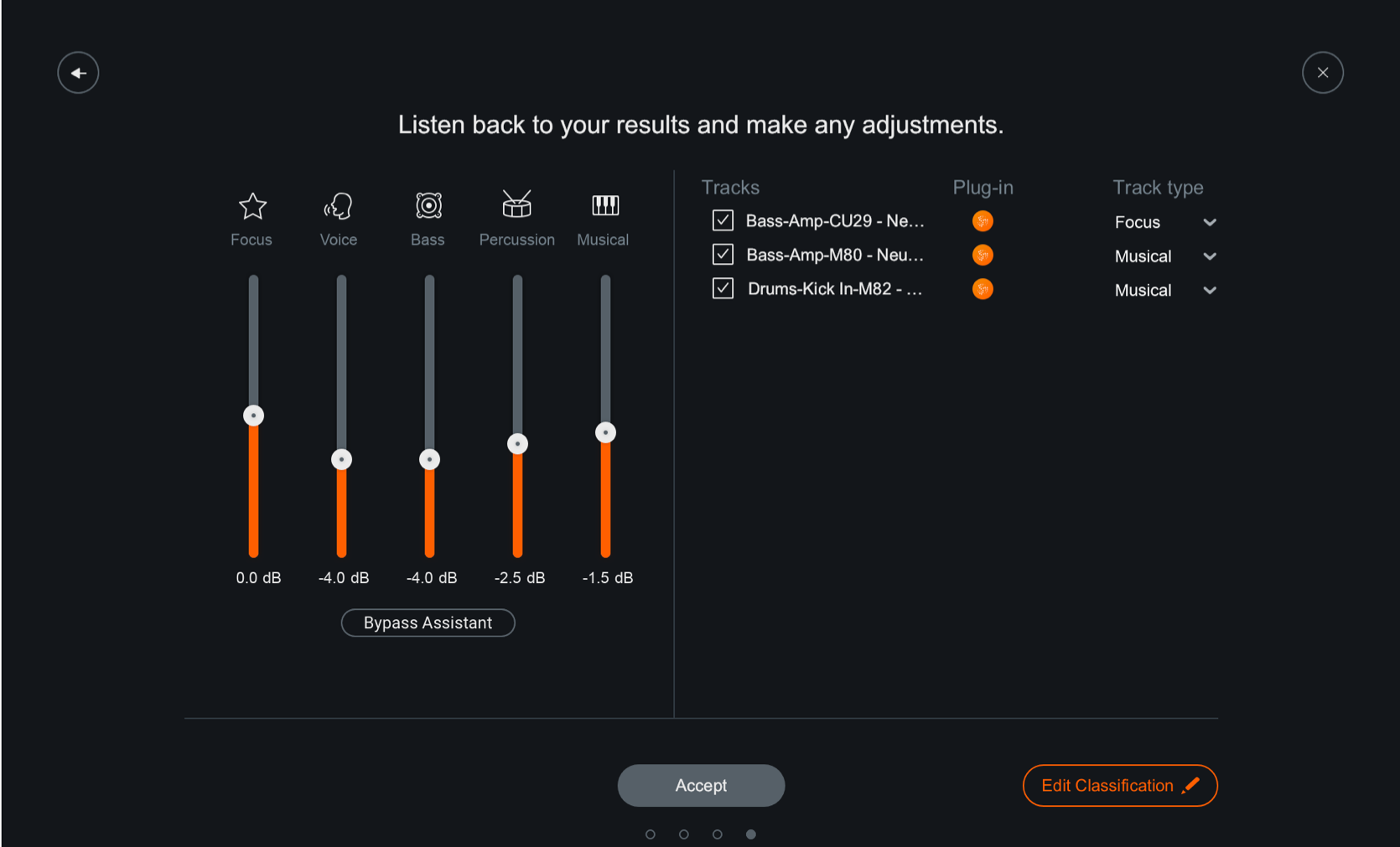Click the Bypass Assistant button
The width and height of the screenshot is (1400, 847).
pyautogui.click(x=428, y=622)
